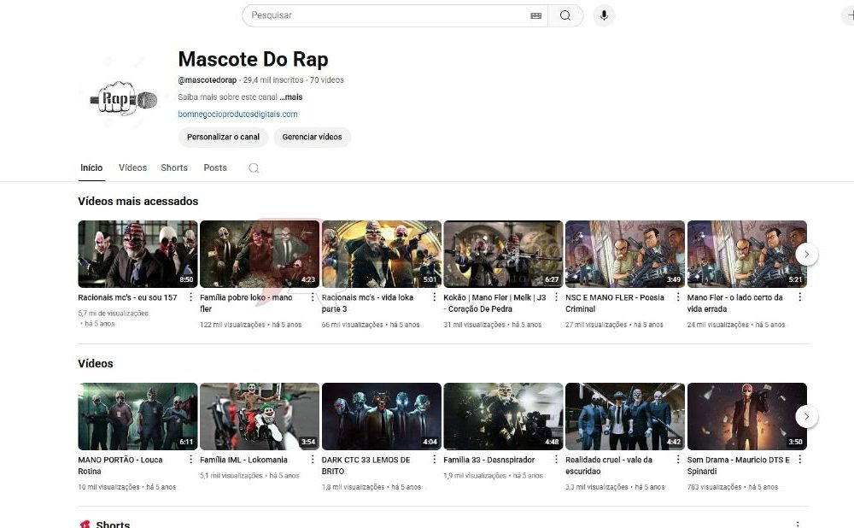854x528 pixels.
Task: Search within channel using magnifier icon beside Posts
Action: click(254, 167)
